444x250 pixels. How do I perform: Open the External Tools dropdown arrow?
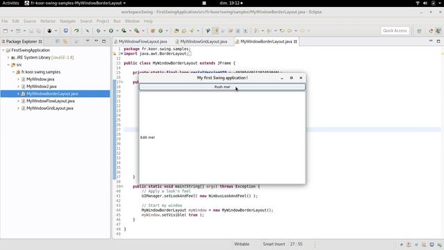click(143, 31)
